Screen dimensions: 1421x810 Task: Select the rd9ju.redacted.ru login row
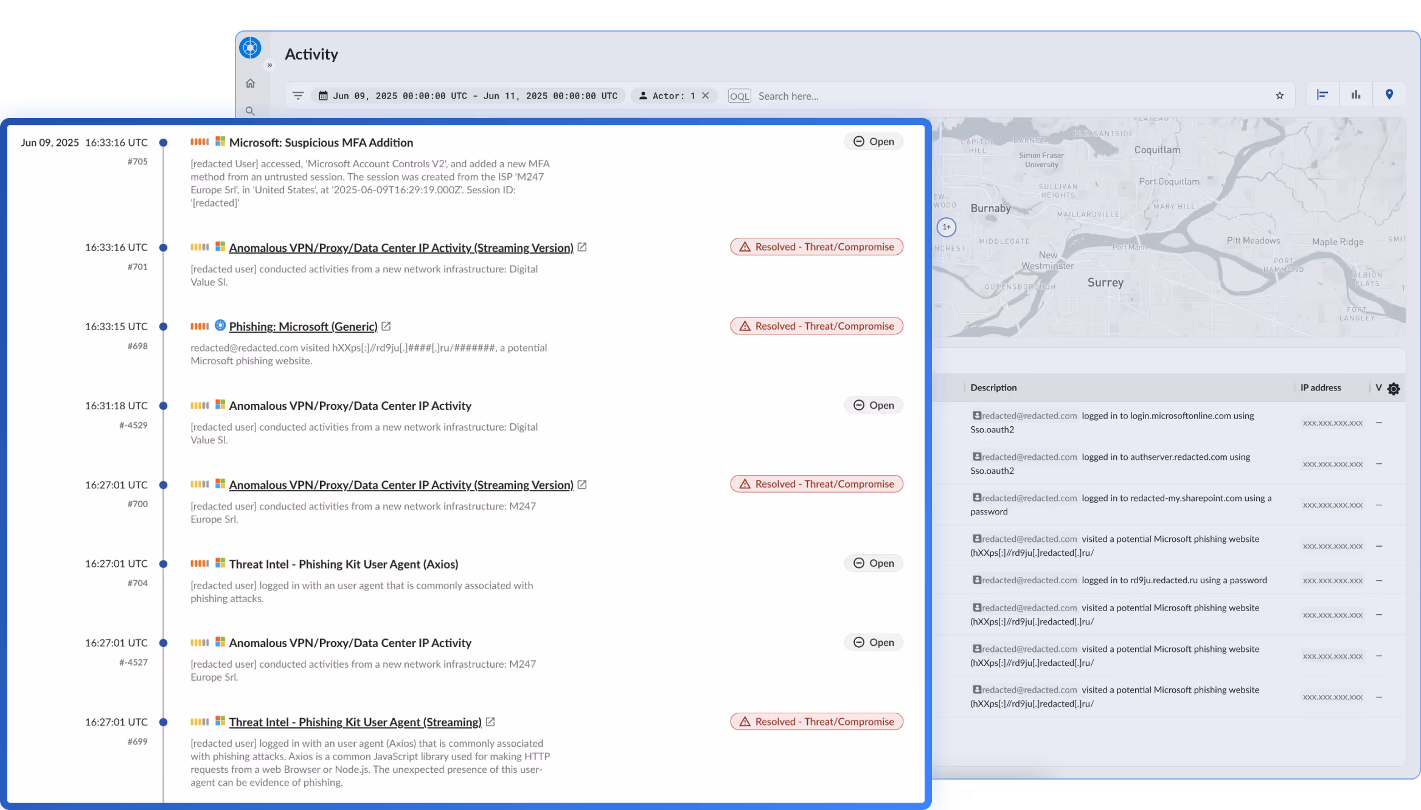[1169, 580]
